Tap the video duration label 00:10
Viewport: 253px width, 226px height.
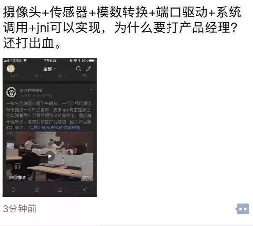click(x=86, y=177)
